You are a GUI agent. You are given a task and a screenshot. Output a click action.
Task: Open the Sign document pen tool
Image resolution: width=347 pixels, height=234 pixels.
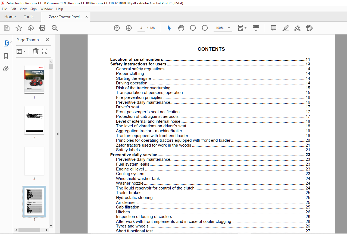click(297, 28)
